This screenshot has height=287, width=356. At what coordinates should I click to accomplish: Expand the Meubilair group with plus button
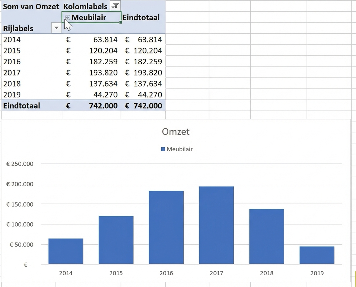68,18
